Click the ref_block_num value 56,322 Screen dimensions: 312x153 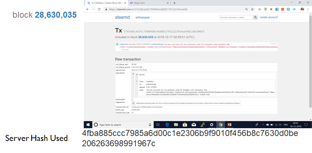(134, 64)
